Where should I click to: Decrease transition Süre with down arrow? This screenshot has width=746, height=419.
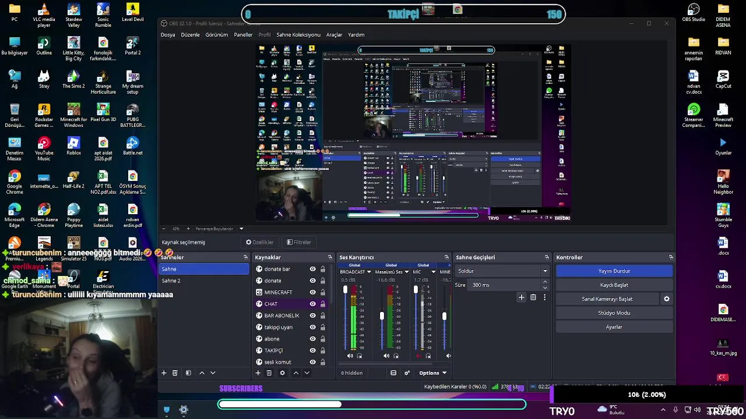545,287
